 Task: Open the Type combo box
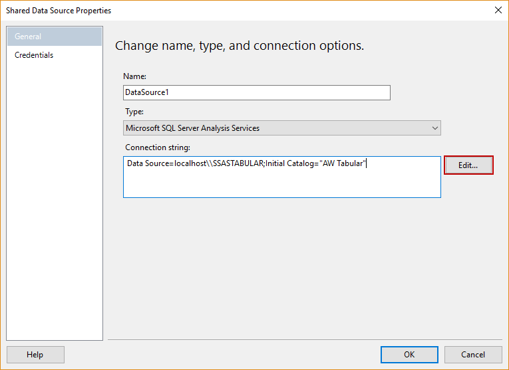(x=282, y=128)
